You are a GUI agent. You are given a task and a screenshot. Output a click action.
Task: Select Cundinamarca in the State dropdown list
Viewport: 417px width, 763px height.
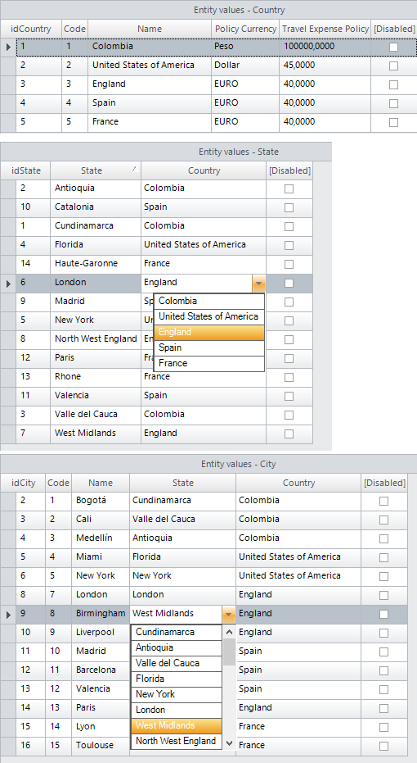177,632
